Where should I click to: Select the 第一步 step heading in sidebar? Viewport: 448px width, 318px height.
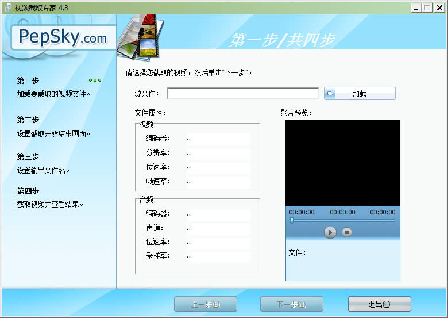[28, 81]
